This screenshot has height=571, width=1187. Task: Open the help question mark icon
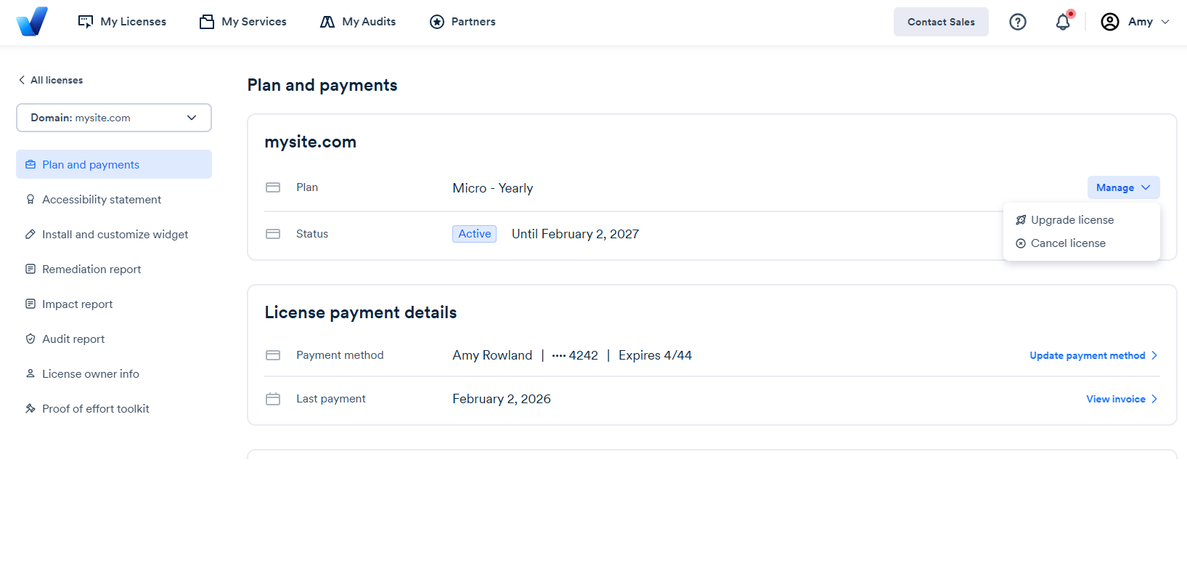pyautogui.click(x=1018, y=22)
